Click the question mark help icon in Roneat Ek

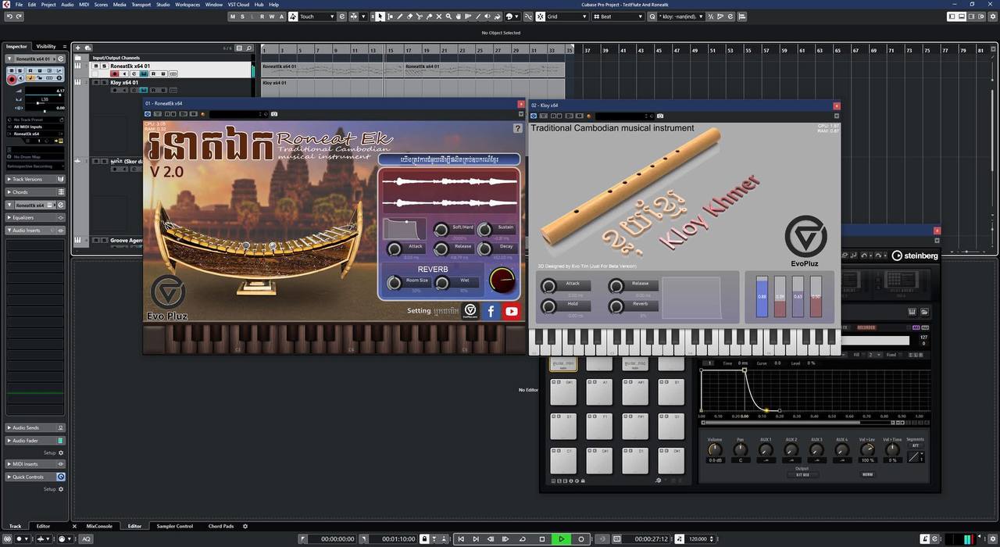pos(517,128)
